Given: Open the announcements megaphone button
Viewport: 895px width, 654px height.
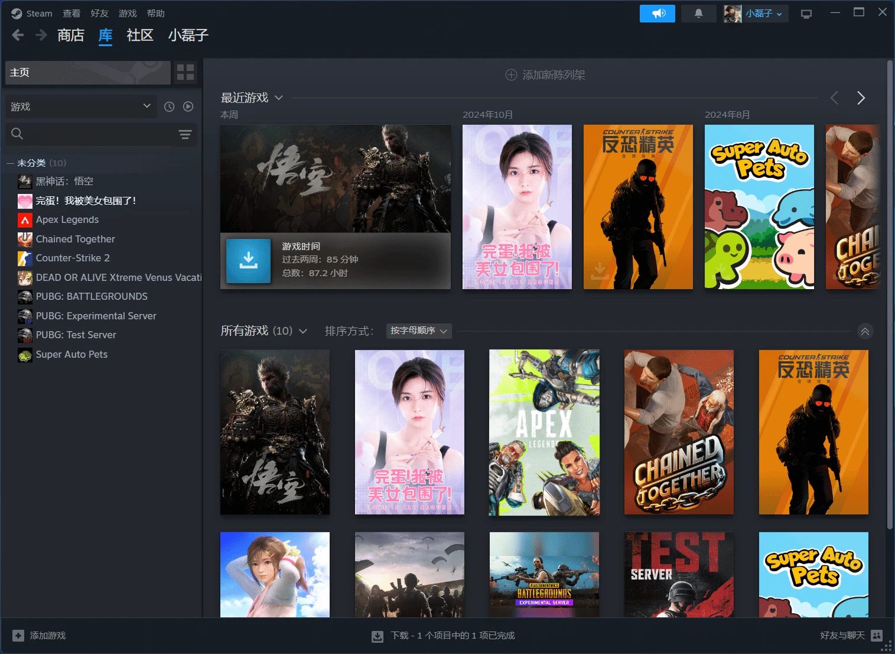Looking at the screenshot, I should click(658, 13).
